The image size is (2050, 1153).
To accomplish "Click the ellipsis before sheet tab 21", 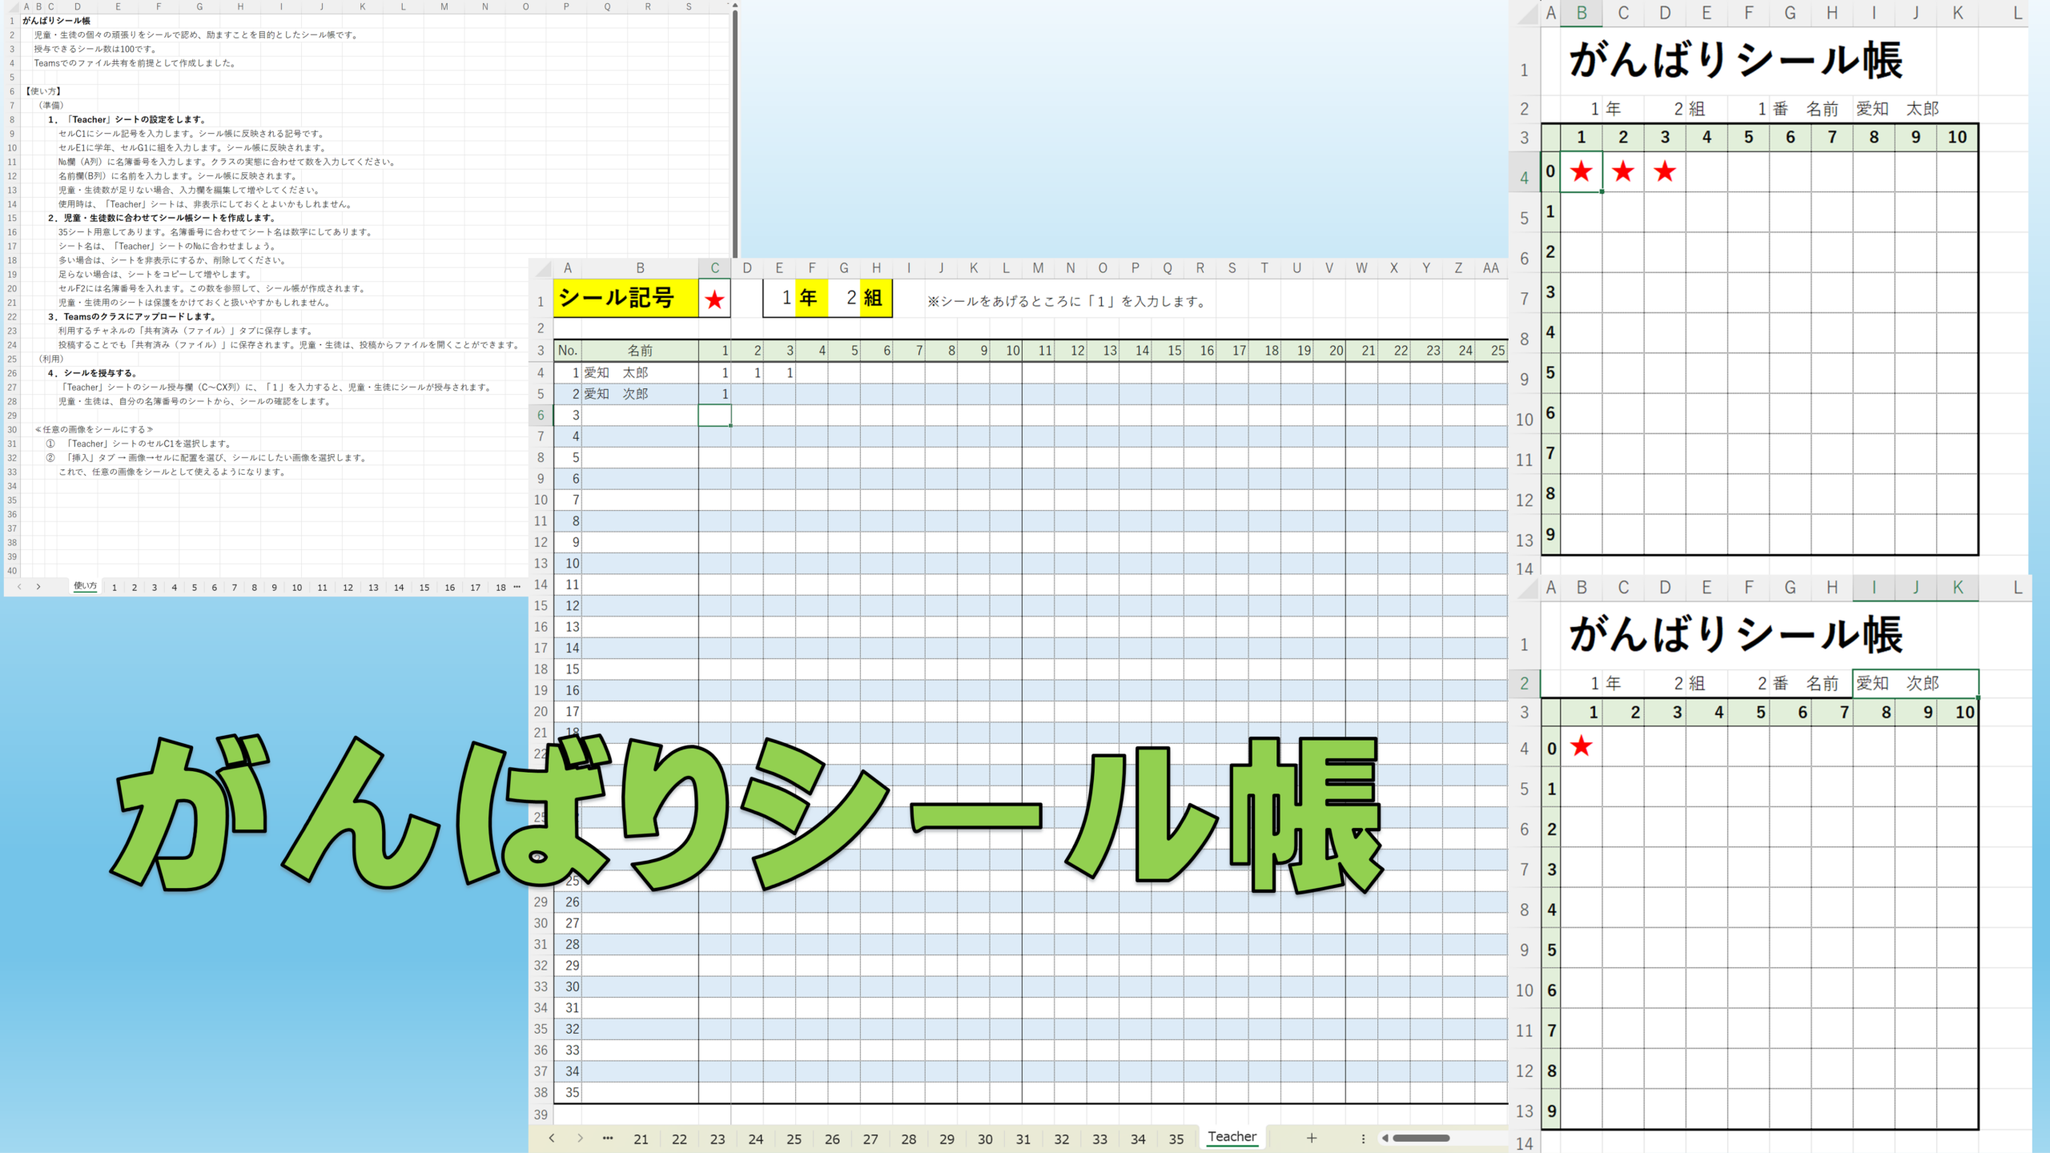I will tap(608, 1138).
